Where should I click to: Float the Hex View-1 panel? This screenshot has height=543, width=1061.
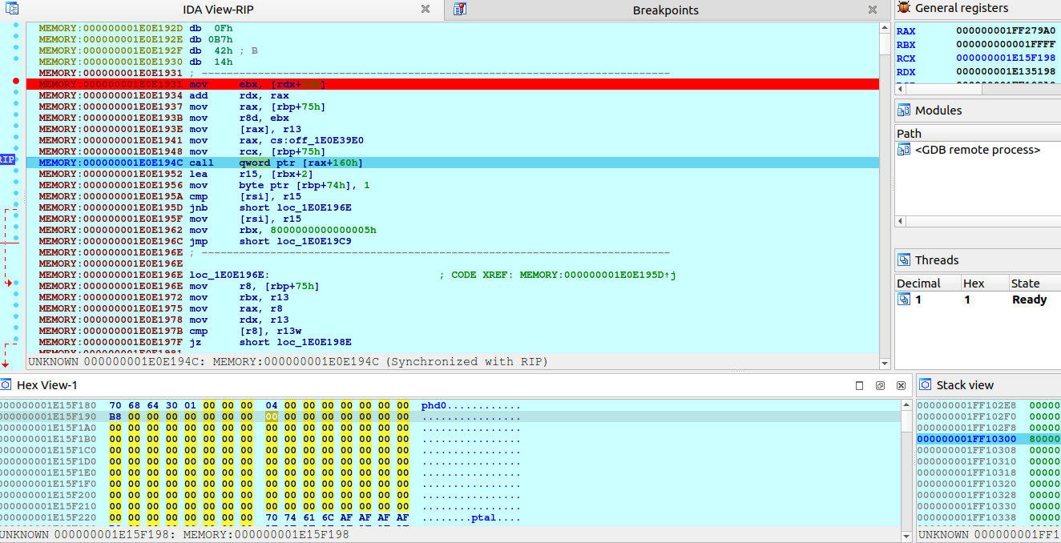tap(879, 385)
